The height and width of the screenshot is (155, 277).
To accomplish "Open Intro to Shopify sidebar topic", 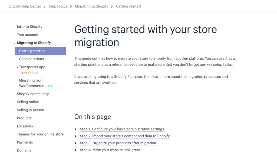I will (x=29, y=27).
